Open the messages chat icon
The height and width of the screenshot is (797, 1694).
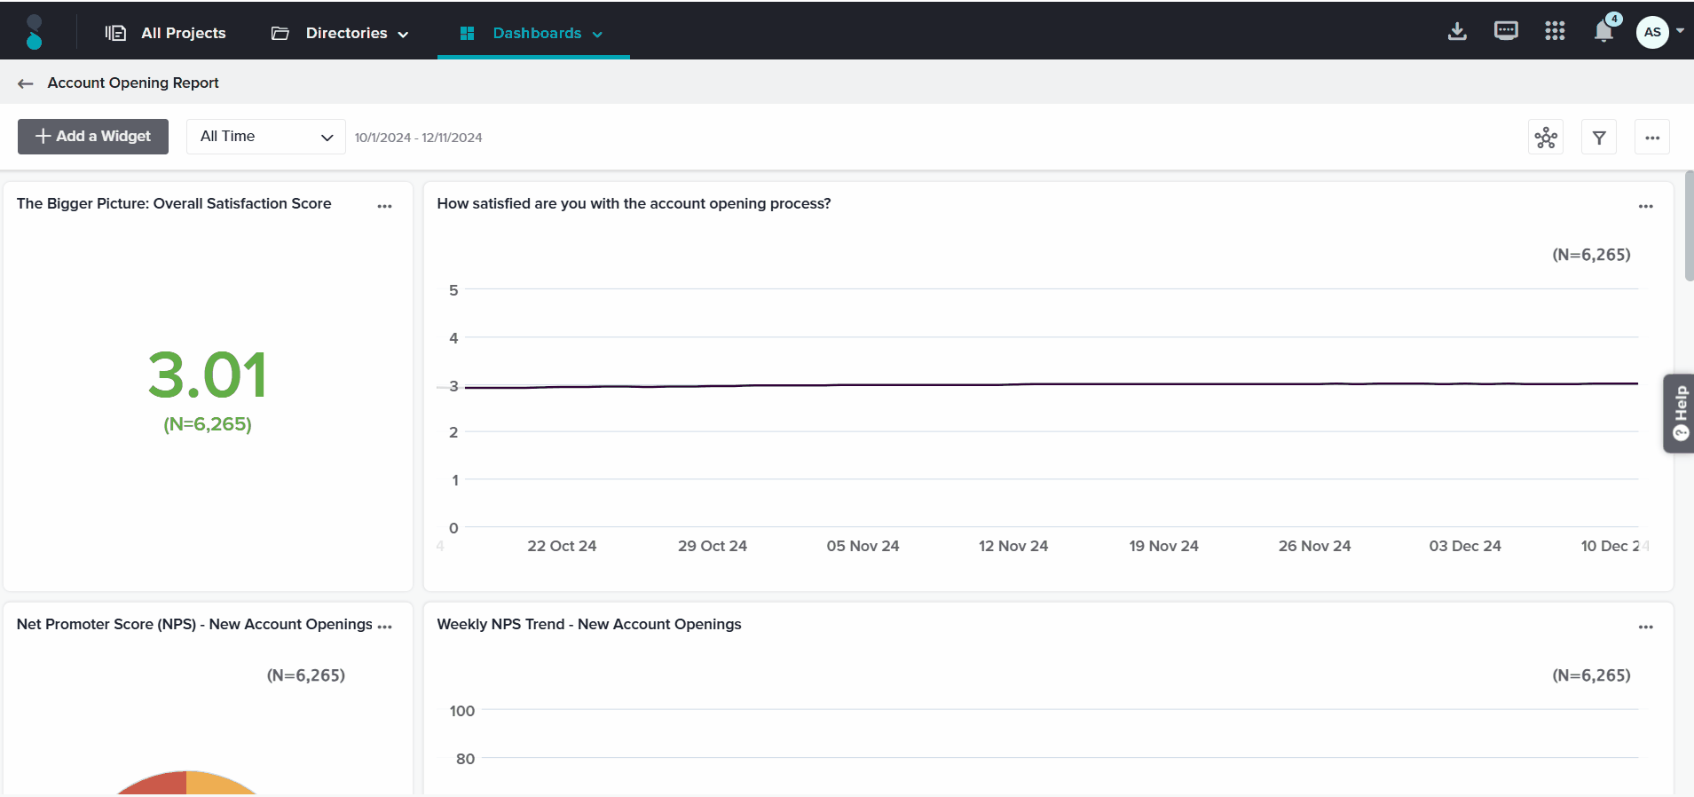point(1506,32)
